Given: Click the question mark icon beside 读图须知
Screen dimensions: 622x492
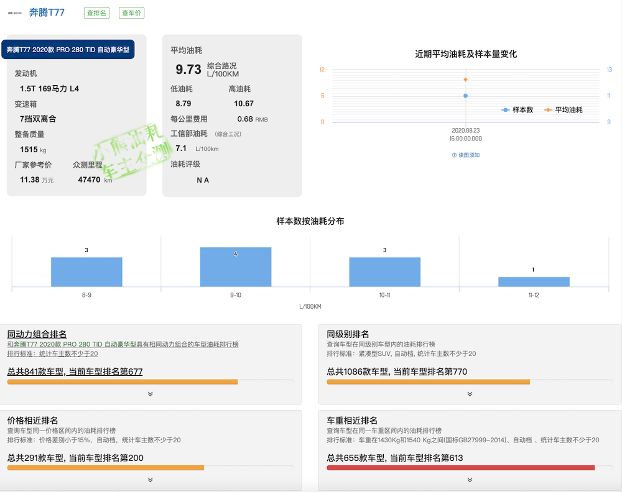Looking at the screenshot, I should tap(454, 155).
